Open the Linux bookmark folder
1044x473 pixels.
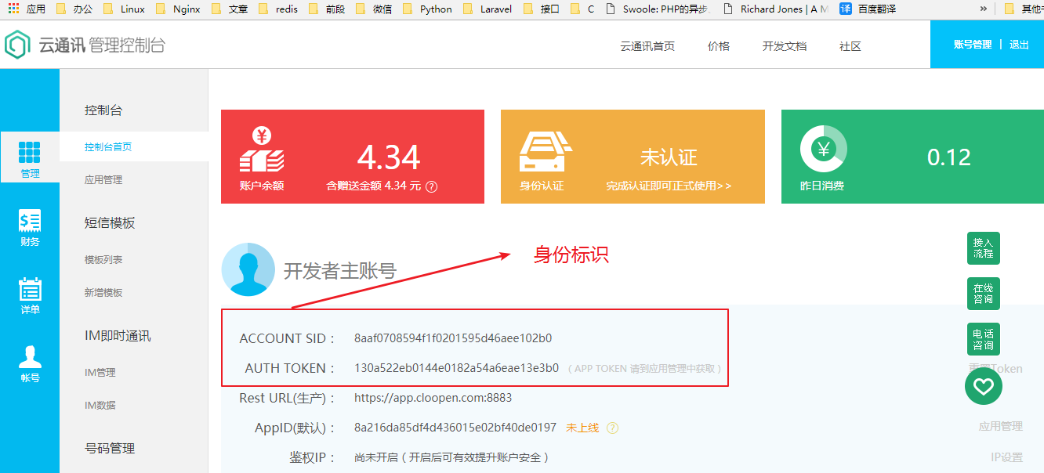click(124, 9)
